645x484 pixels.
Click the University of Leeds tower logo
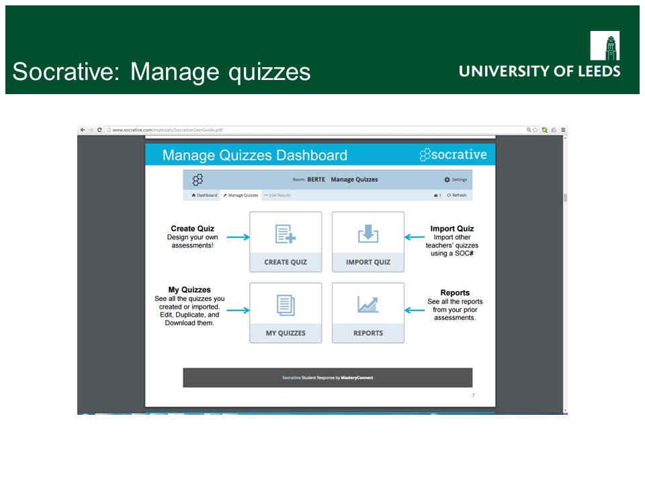pyautogui.click(x=605, y=46)
